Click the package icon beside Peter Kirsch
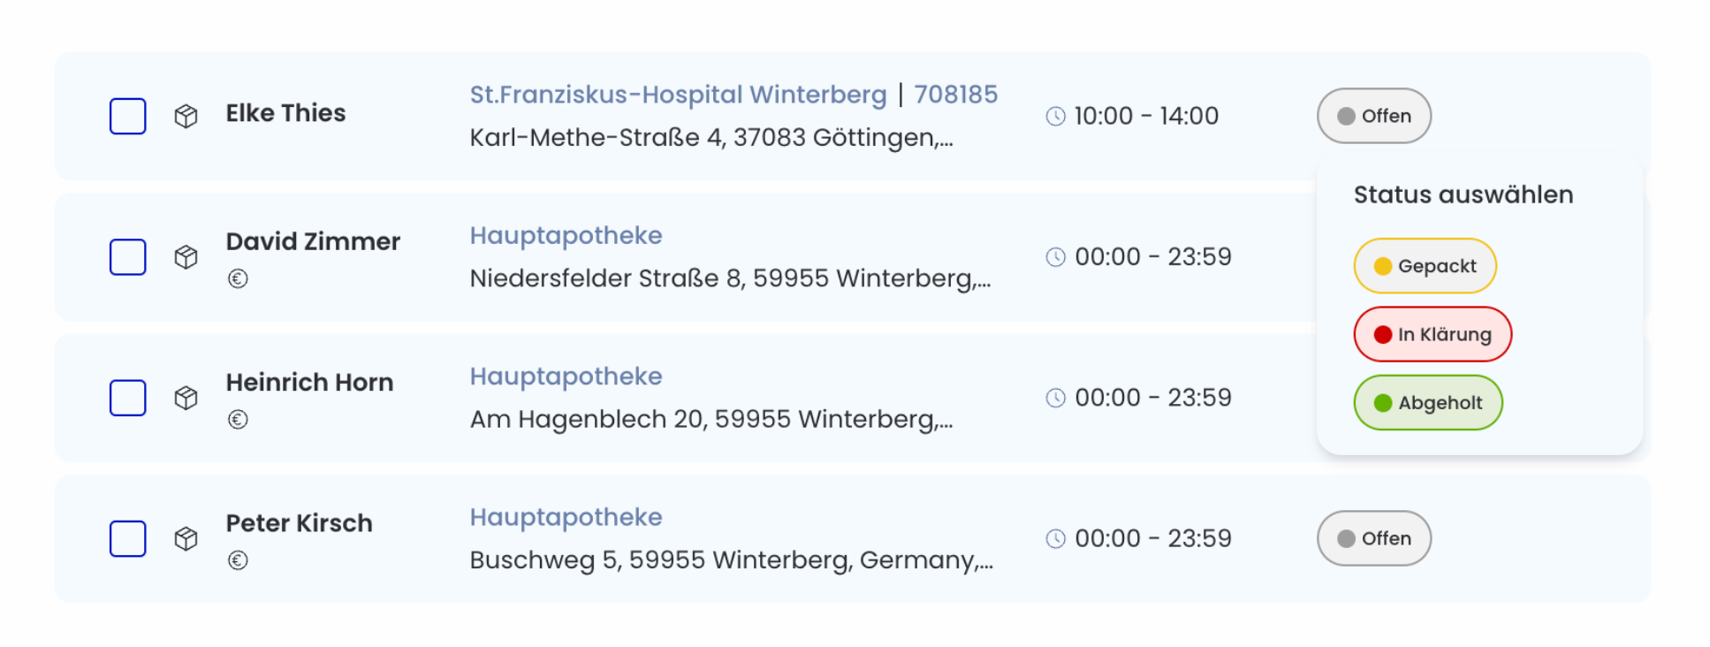The image size is (1710, 647). pos(186,538)
